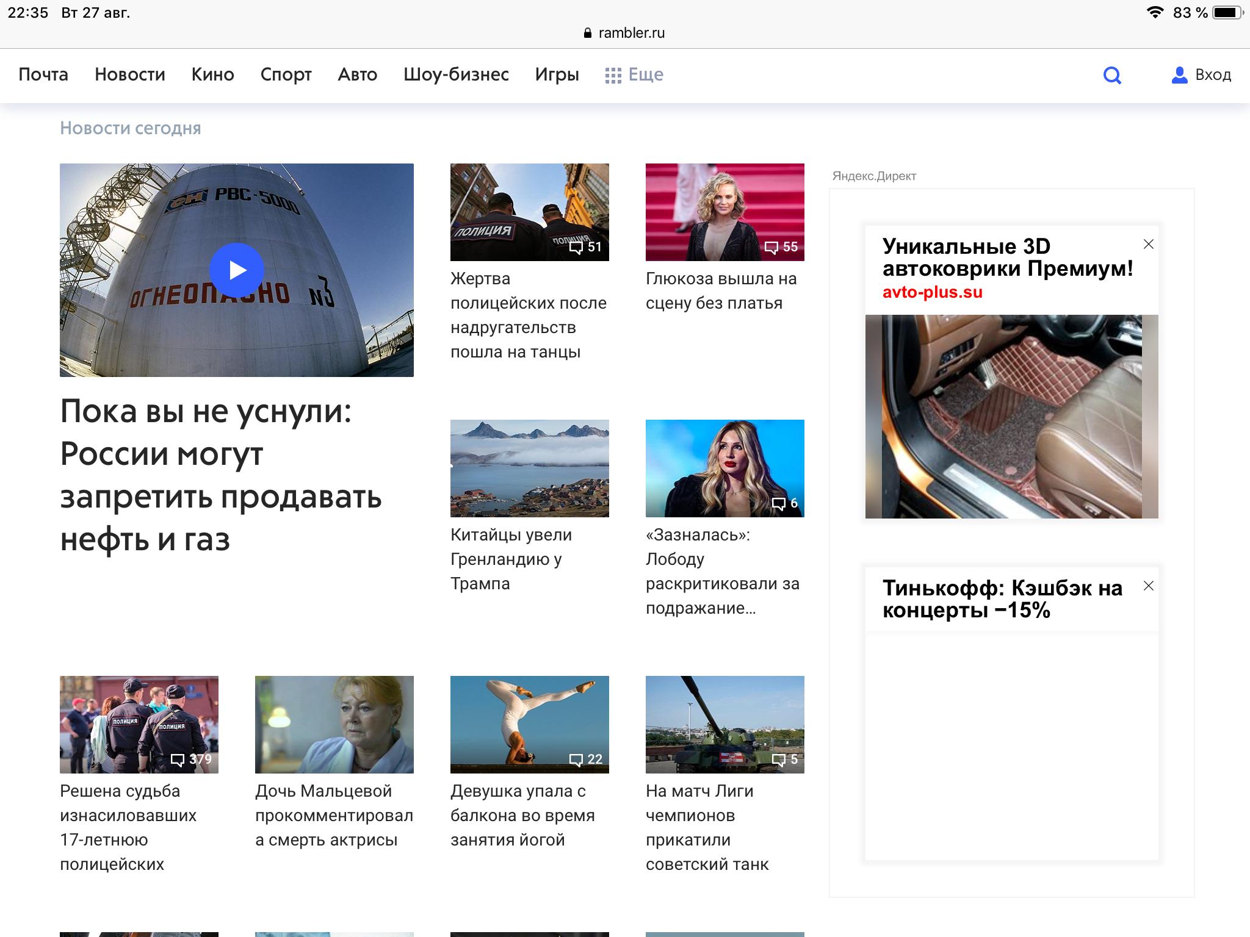Click the police officers street thumbnail
Screen dimensions: 1250x937
(530, 212)
